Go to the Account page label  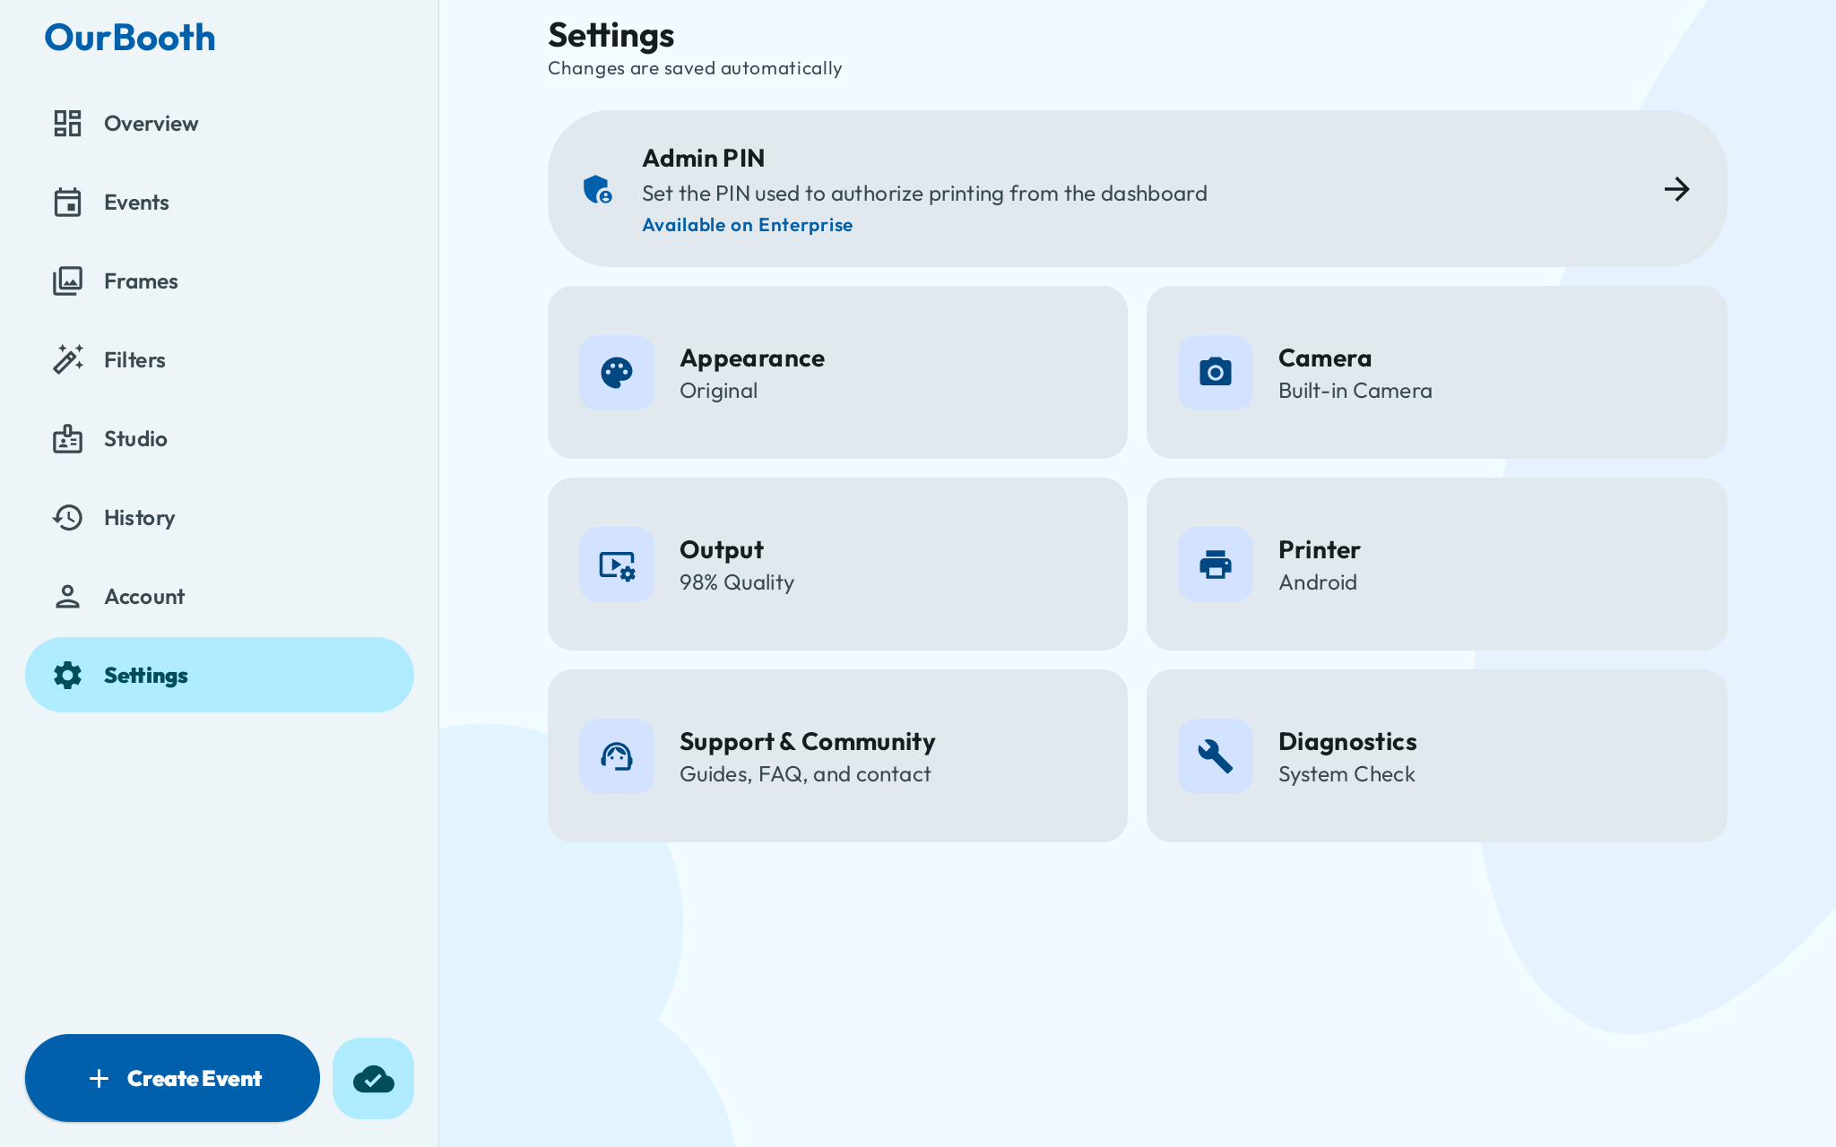click(144, 597)
